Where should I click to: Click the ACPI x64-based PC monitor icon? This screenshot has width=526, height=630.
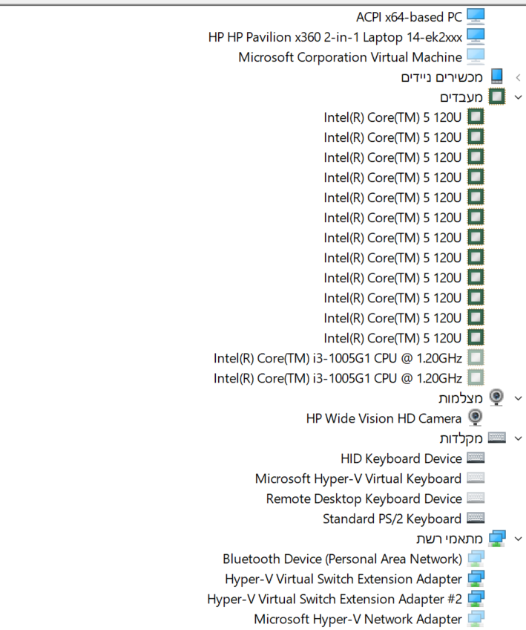(476, 16)
